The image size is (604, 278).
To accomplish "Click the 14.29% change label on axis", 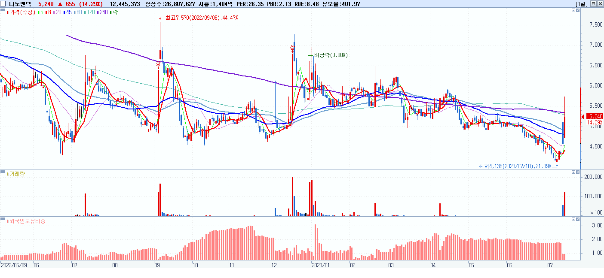I will (x=595, y=122).
